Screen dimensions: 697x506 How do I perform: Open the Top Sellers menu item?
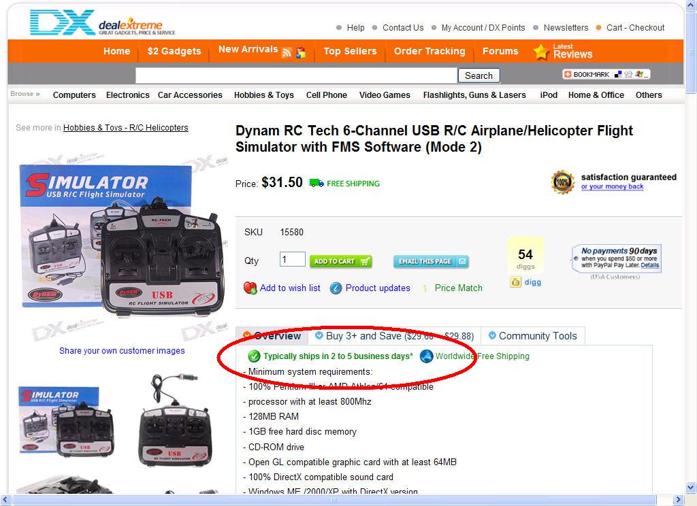click(x=350, y=51)
